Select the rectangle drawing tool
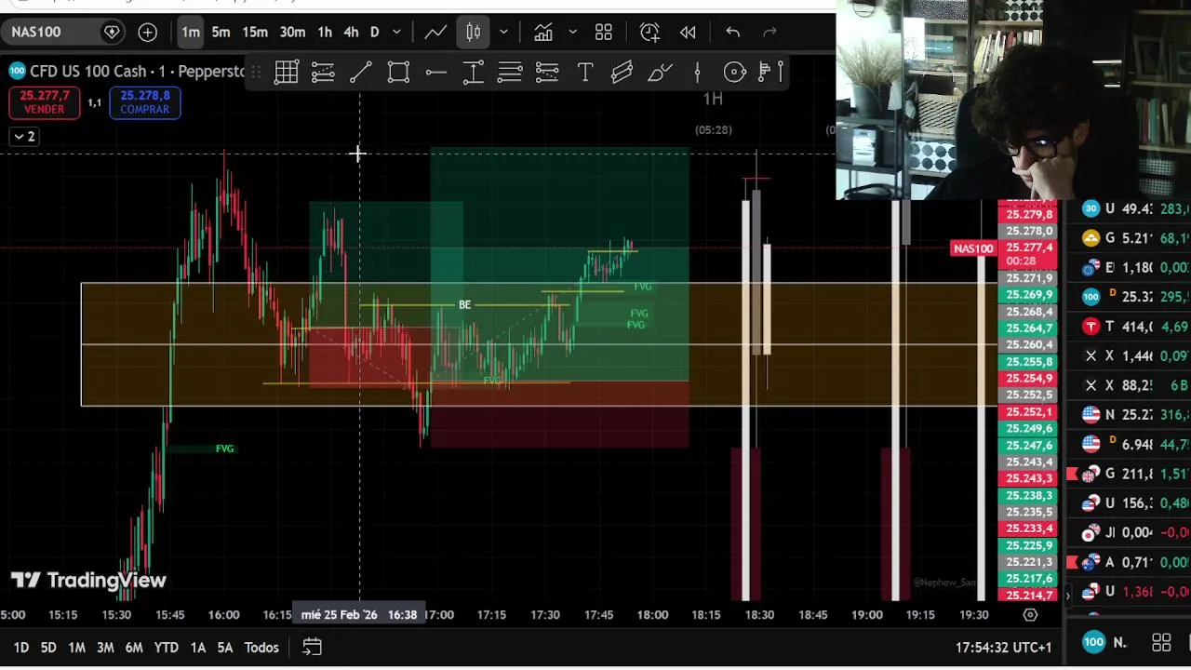 coord(398,72)
